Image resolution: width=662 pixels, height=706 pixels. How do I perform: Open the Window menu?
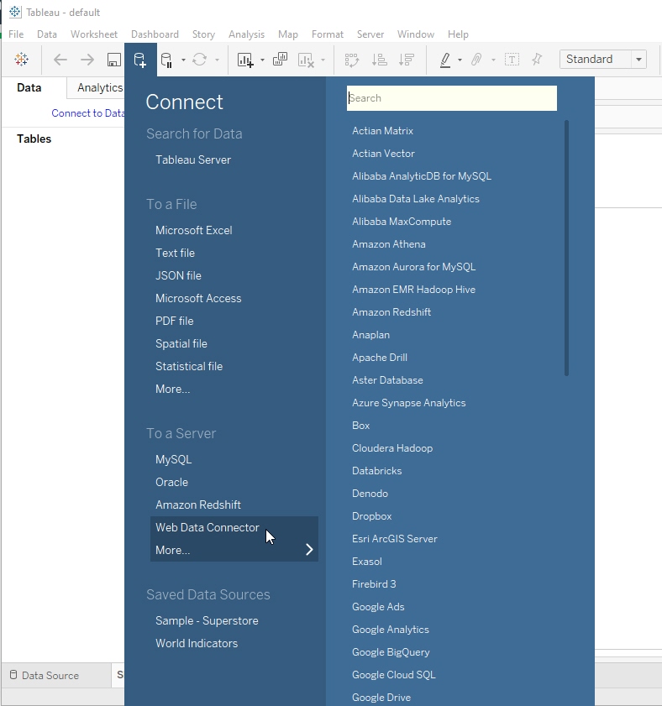coord(416,34)
